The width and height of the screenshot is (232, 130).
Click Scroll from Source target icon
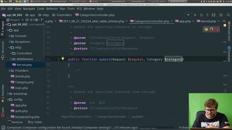(27, 20)
